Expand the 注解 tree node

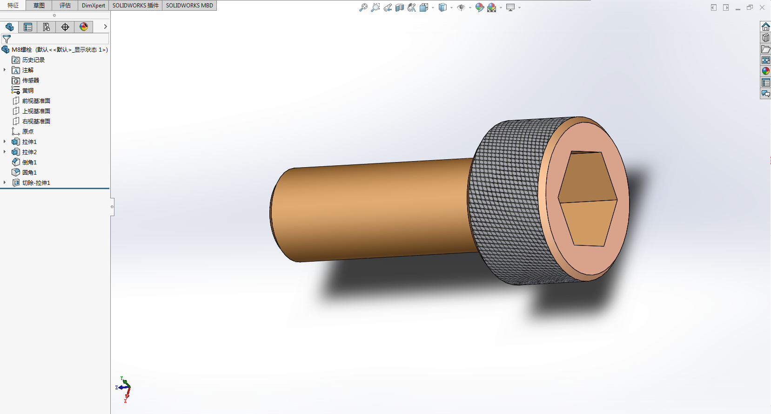tap(5, 70)
